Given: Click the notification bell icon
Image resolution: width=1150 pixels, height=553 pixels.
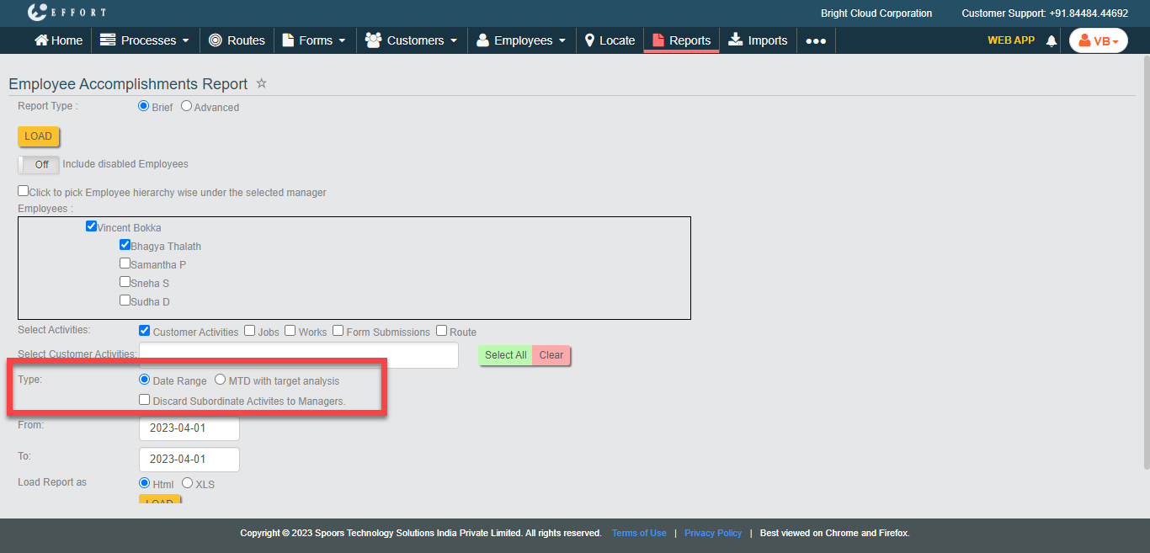Looking at the screenshot, I should [1051, 40].
